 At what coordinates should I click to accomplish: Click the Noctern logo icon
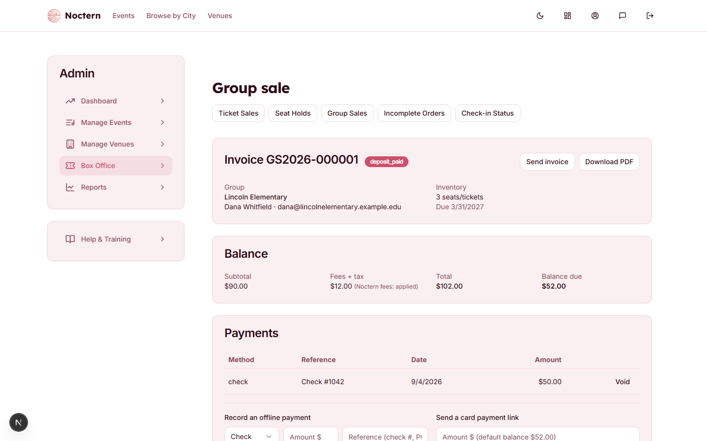pos(54,16)
